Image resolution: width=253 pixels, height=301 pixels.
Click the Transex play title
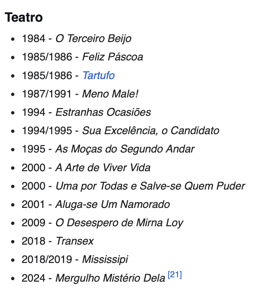point(74,241)
